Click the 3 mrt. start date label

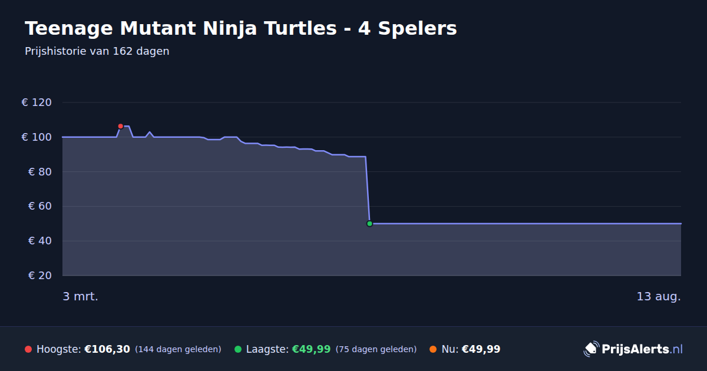click(81, 296)
